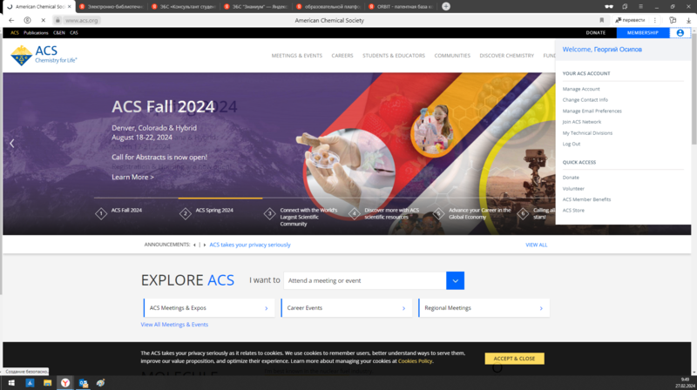Open File Explorer from the taskbar
697x390 pixels.
pyautogui.click(x=47, y=383)
